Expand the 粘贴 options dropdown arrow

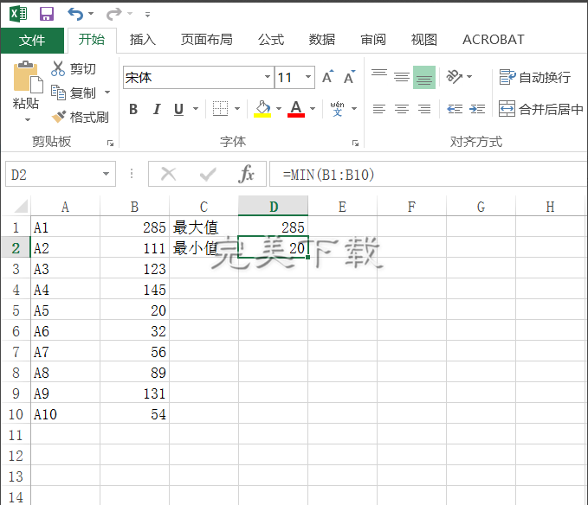28,120
